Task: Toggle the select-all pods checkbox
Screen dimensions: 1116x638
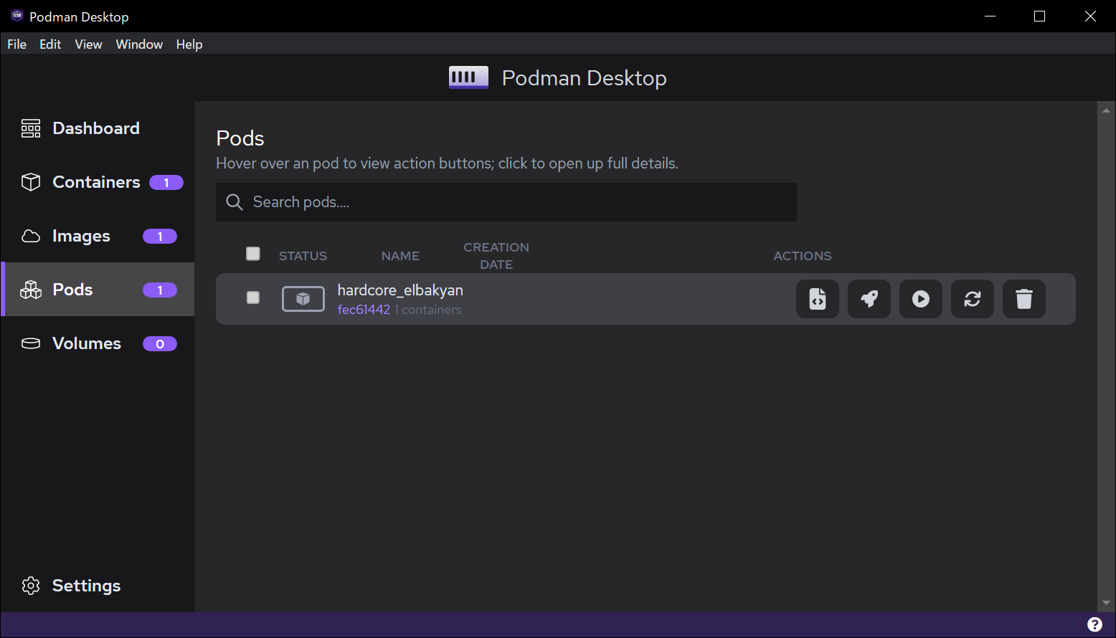Action: [x=253, y=254]
